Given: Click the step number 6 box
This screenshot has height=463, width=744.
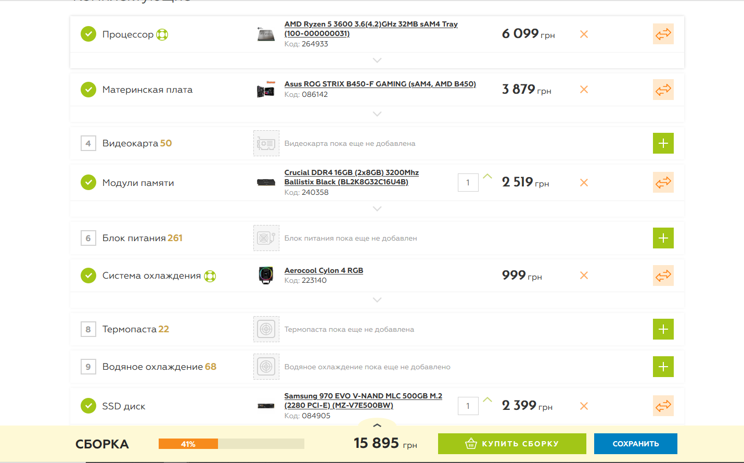Looking at the screenshot, I should (x=88, y=238).
